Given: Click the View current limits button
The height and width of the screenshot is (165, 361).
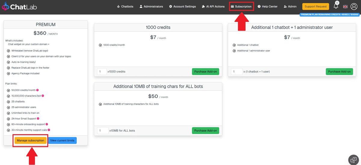Looking at the screenshot, I should pos(62,140).
